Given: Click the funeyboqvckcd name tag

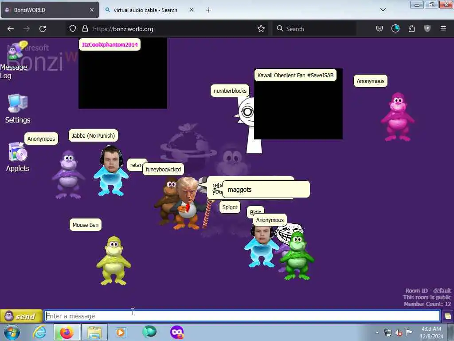Looking at the screenshot, I should point(163,169).
